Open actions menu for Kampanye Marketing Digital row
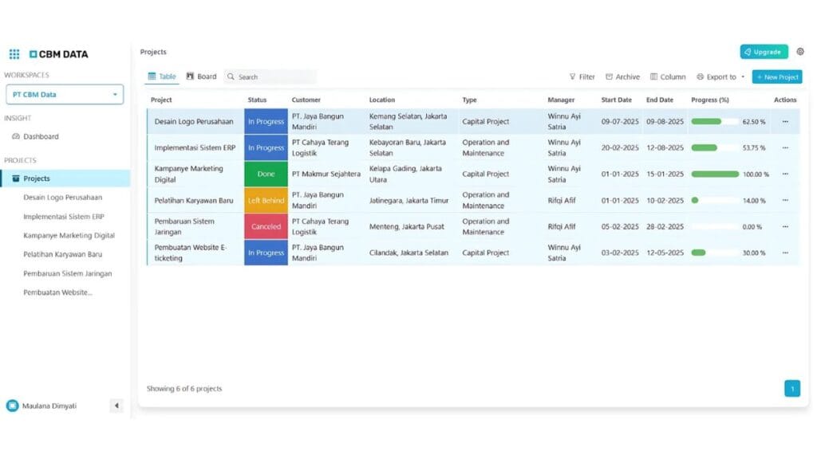 point(785,174)
